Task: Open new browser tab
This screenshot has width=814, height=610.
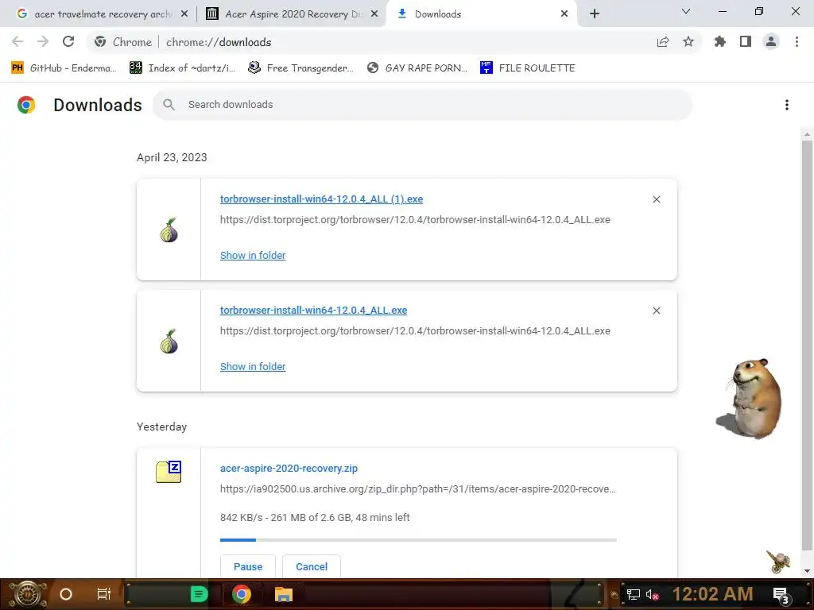Action: pos(595,14)
